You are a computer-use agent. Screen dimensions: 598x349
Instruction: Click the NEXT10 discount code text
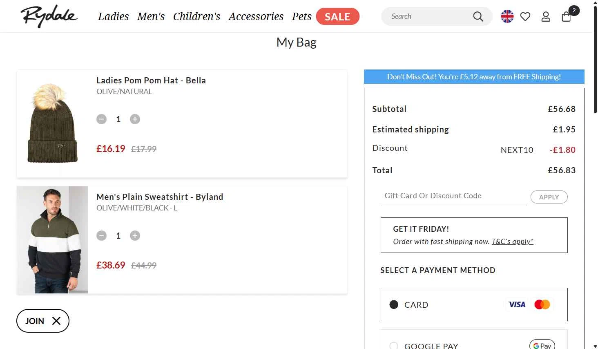coord(517,150)
